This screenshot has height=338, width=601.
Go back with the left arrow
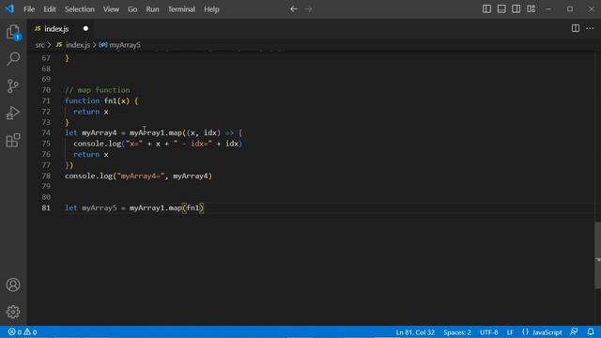click(x=294, y=8)
